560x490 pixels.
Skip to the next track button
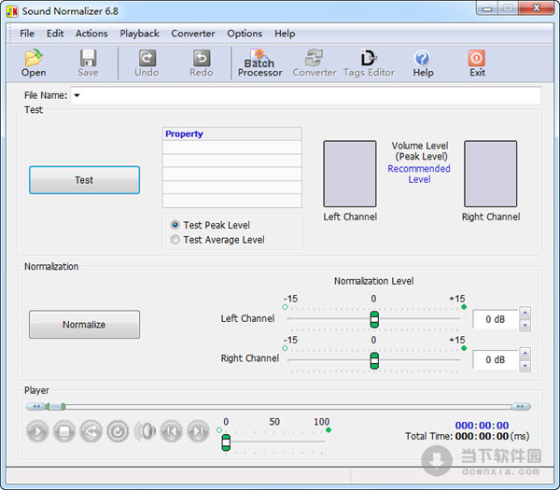tap(198, 431)
